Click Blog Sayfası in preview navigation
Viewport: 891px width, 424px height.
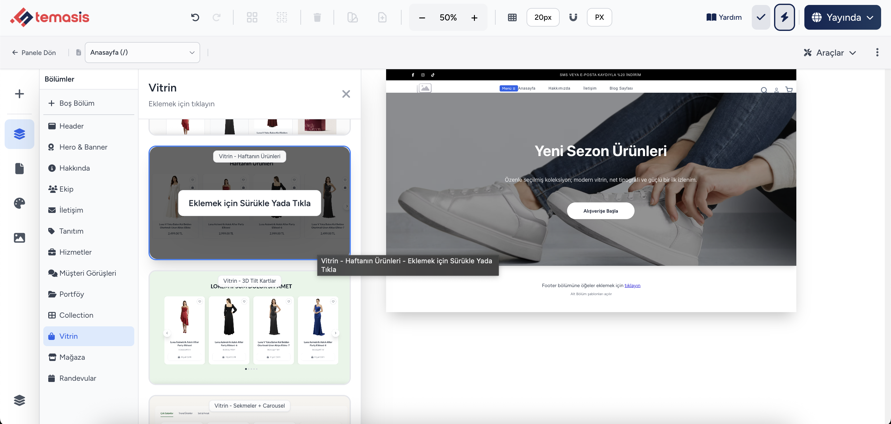click(621, 88)
